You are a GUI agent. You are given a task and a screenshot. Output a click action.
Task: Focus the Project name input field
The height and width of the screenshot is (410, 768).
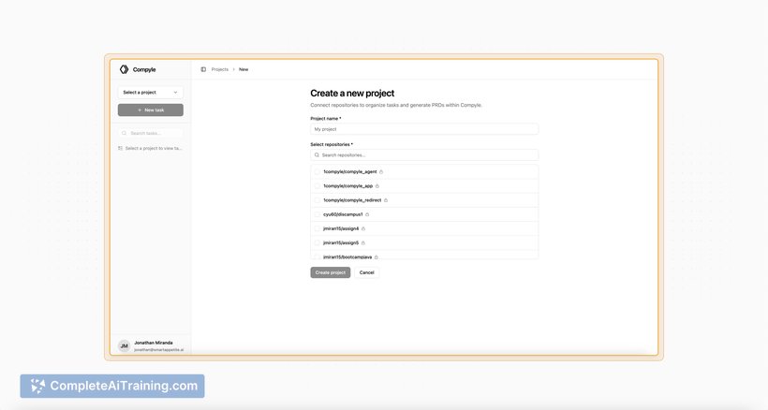click(424, 129)
